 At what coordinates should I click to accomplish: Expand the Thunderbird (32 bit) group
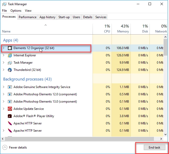(4, 70)
